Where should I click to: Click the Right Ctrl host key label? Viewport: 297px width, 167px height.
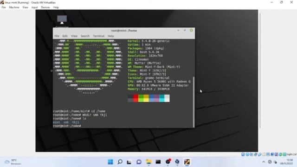click(x=292, y=154)
